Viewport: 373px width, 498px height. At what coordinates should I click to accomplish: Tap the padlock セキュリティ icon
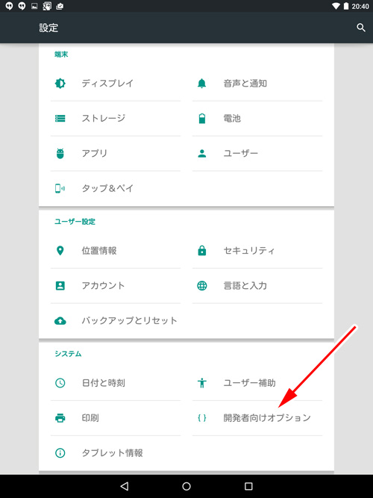pos(202,251)
